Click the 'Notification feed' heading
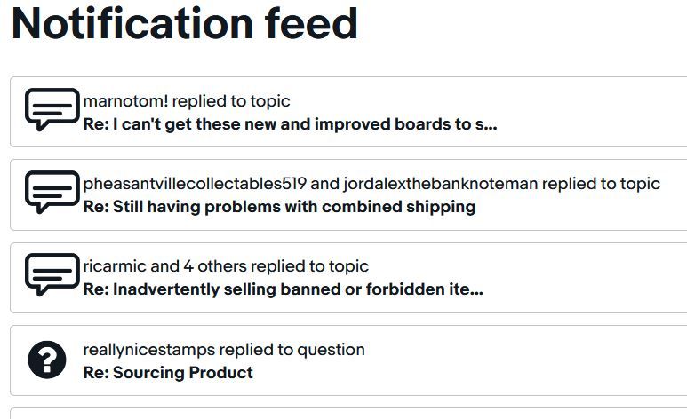 pos(185,23)
